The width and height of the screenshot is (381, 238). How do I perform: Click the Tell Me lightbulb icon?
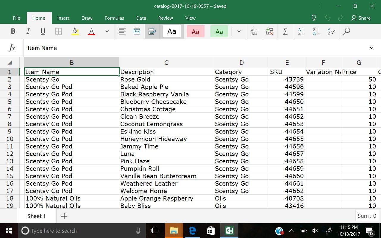[314, 18]
